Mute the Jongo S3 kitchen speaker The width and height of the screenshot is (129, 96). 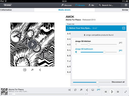click(76, 44)
